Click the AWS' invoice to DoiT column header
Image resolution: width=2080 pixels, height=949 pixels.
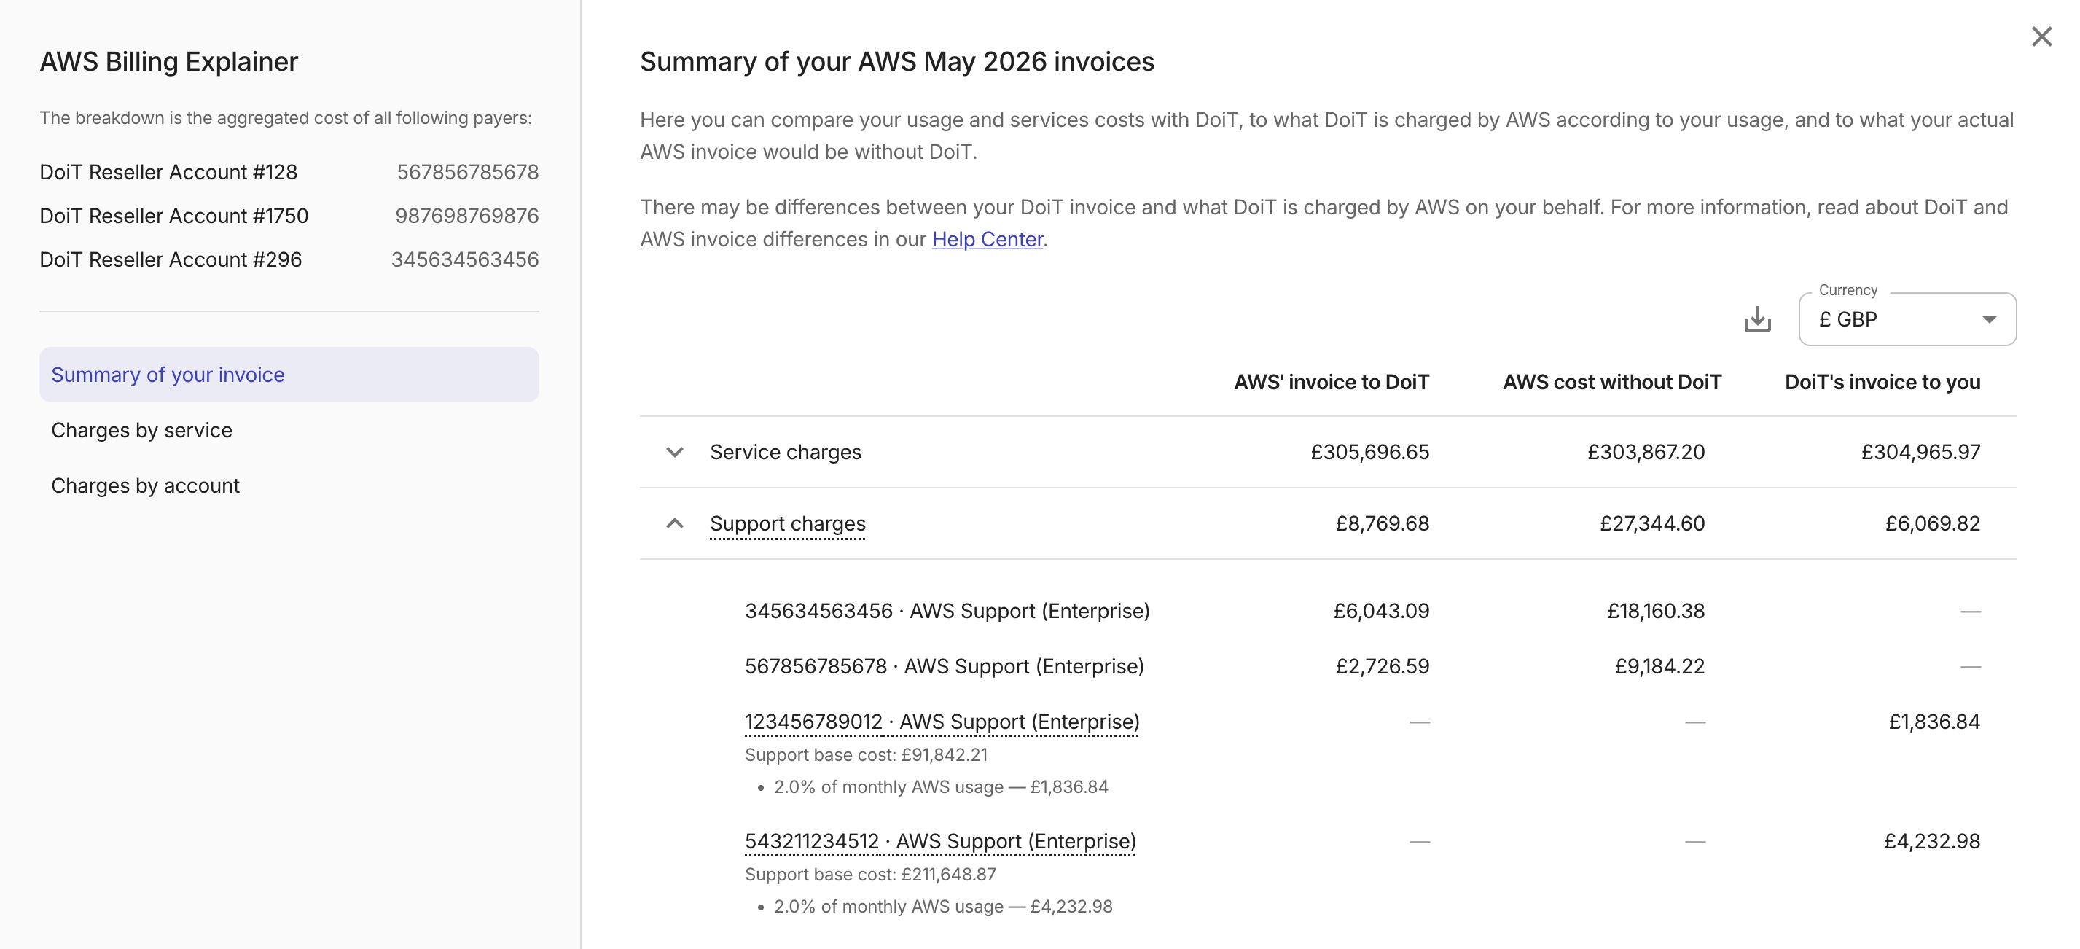(x=1331, y=382)
